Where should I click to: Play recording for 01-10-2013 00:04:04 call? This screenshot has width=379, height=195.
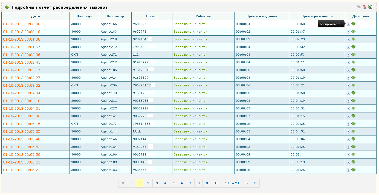pyautogui.click(x=348, y=93)
